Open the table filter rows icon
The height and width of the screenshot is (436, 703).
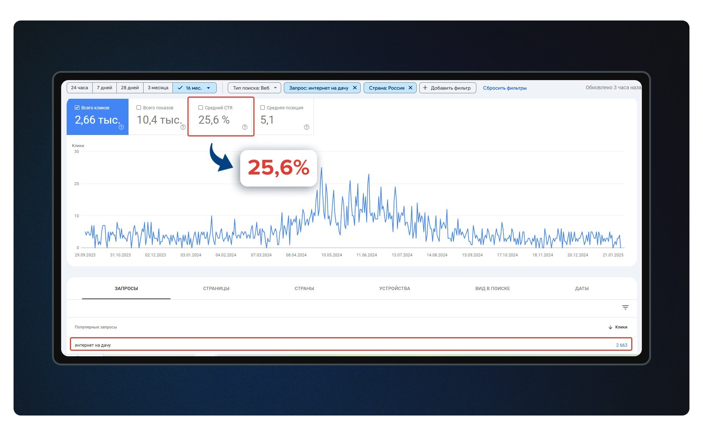pyautogui.click(x=625, y=308)
